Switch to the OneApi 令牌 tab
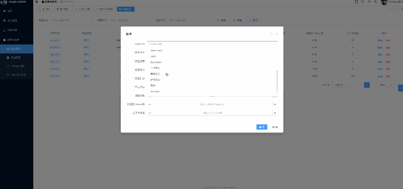 coord(83,9)
